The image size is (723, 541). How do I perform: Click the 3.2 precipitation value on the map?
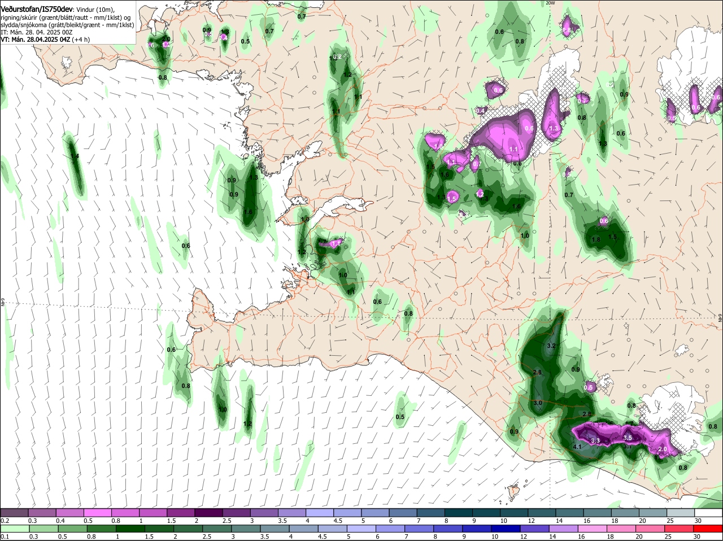[552, 346]
